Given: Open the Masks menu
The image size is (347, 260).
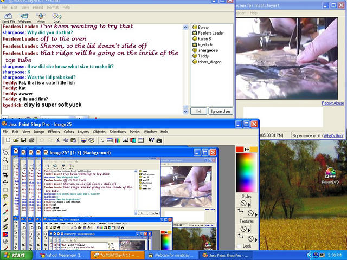Looking at the screenshot, I should (x=134, y=132).
